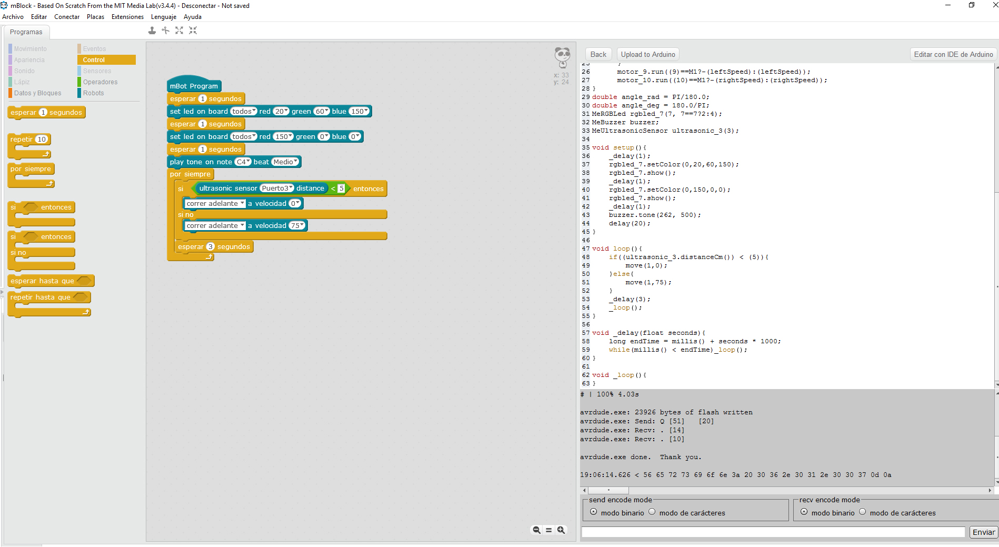Click the 'mBot Program' hat block
Screen dimensions: 999x547
pyautogui.click(x=194, y=85)
